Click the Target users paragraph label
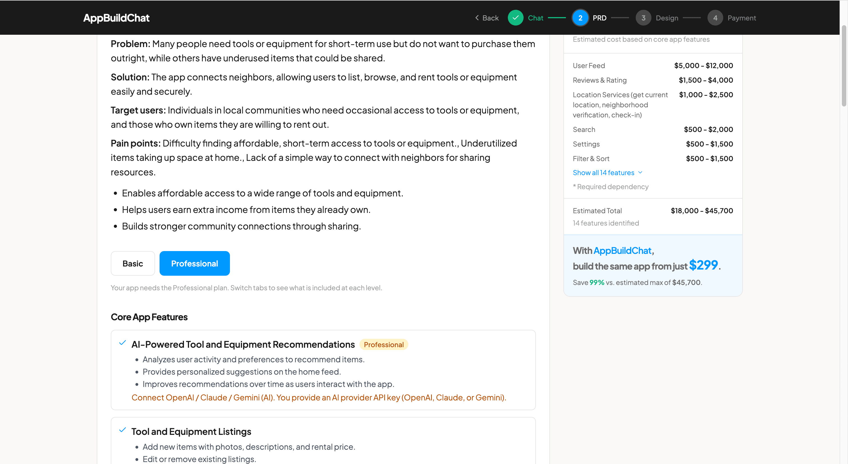This screenshot has height=464, width=848. [138, 110]
